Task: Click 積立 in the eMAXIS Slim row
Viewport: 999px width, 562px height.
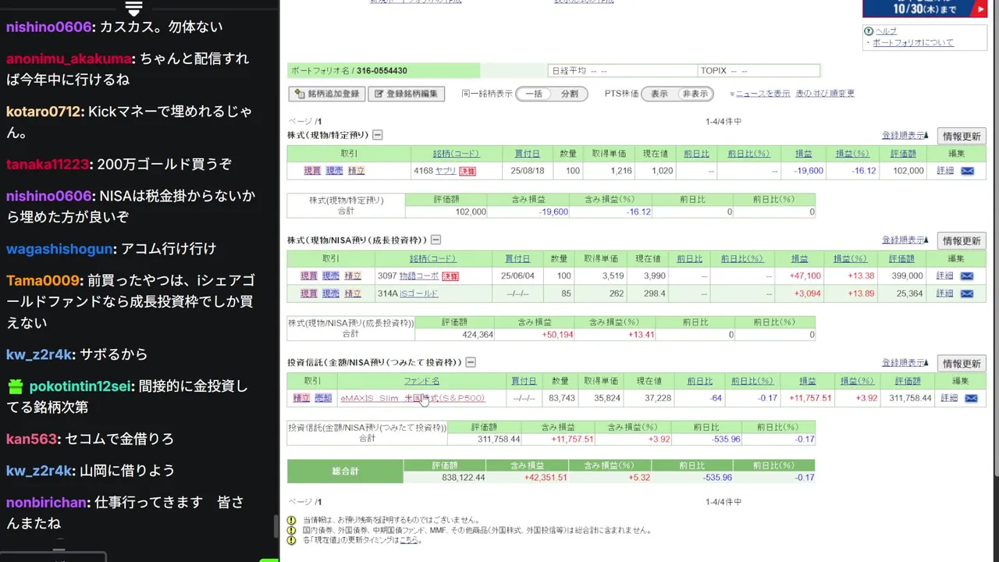Action: 301,398
